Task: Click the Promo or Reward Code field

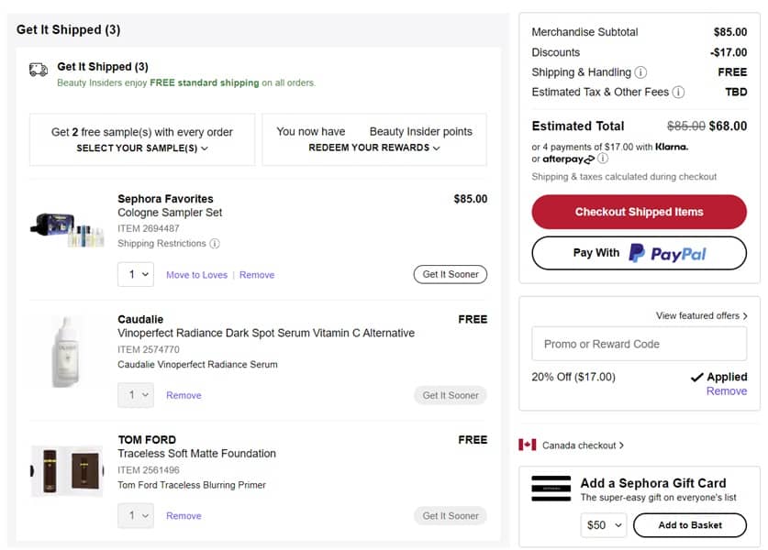Action: click(639, 345)
